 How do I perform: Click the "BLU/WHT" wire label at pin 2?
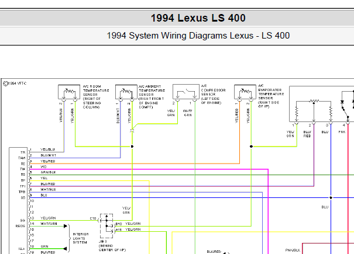point(49,155)
